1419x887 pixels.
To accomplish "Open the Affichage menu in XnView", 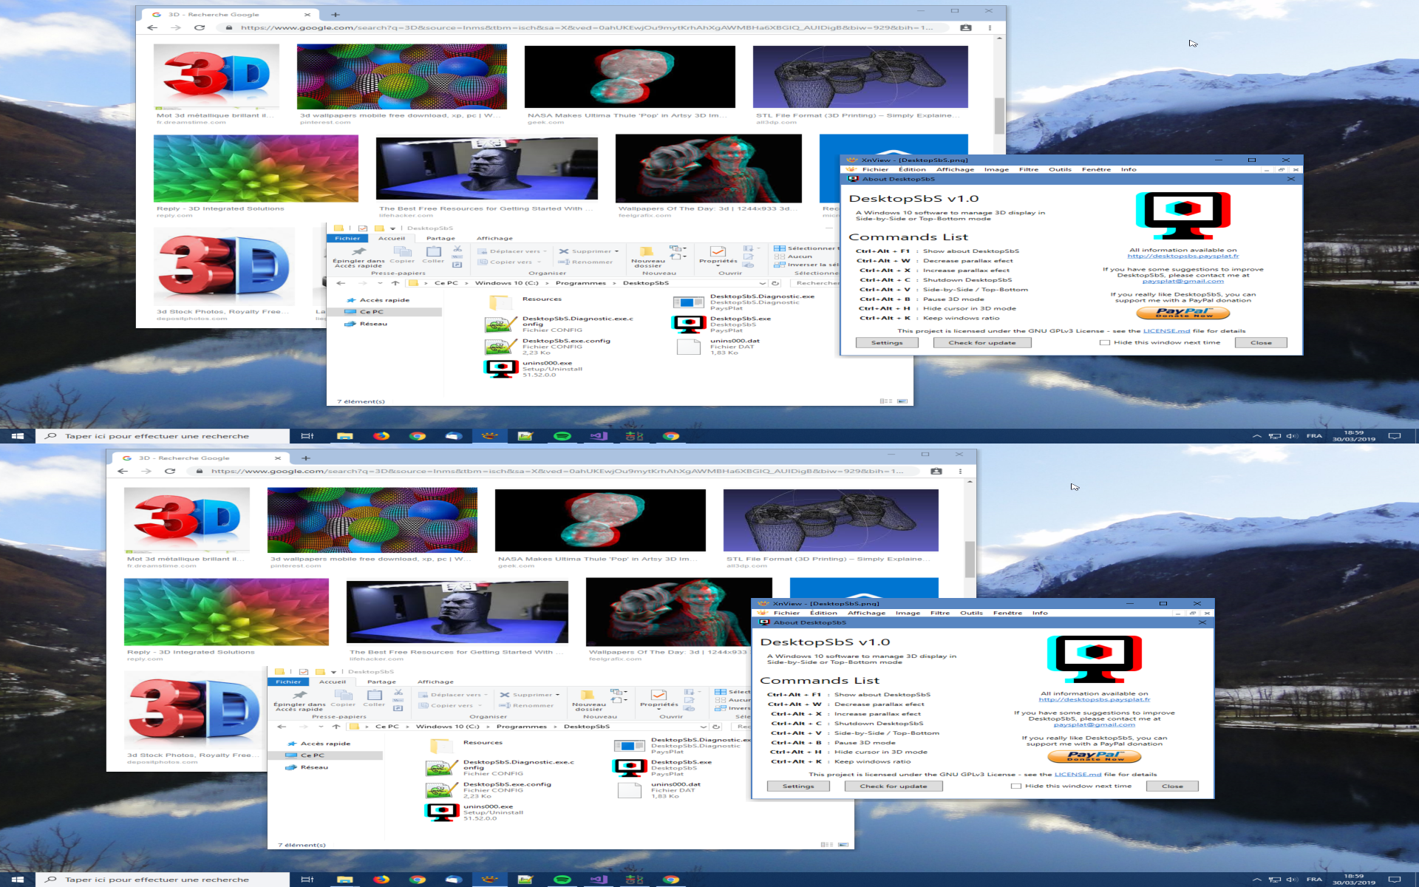I will point(955,169).
